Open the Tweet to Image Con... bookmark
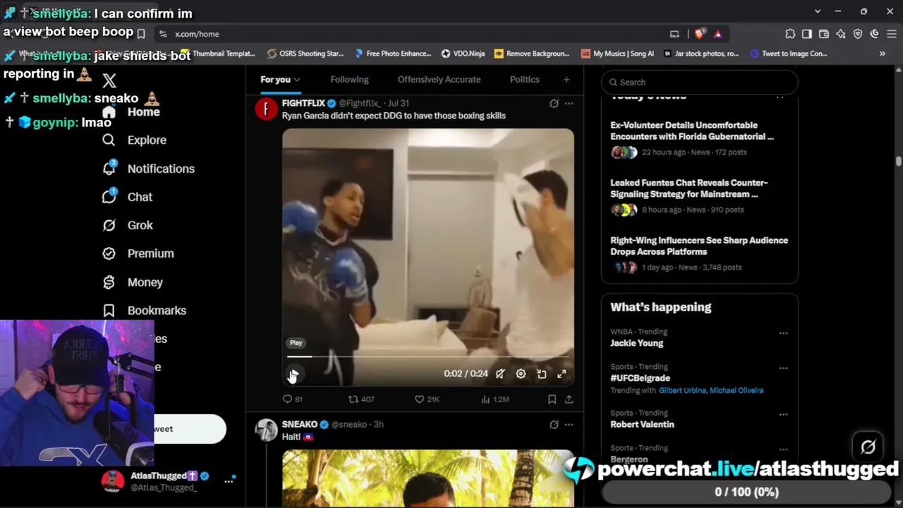This screenshot has width=903, height=508. (x=789, y=54)
